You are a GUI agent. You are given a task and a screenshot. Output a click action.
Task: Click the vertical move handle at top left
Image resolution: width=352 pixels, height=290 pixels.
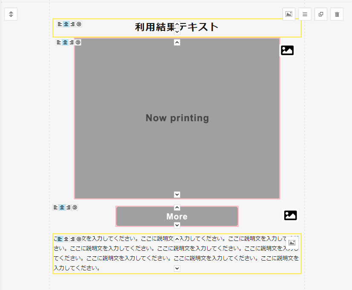[11, 14]
